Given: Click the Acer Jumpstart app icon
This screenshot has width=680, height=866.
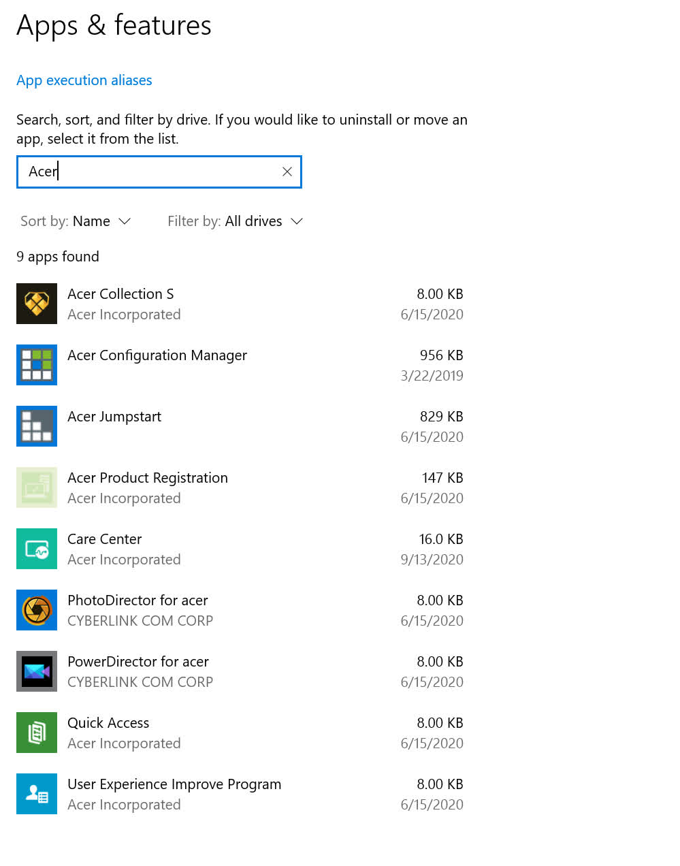Looking at the screenshot, I should [x=37, y=426].
